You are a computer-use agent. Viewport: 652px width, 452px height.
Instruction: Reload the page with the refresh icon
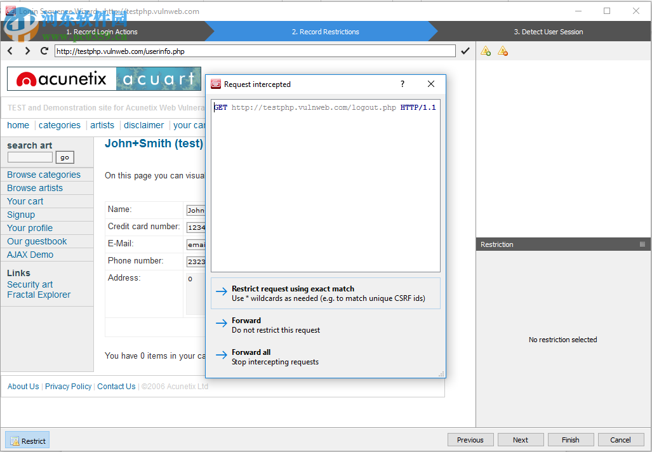[x=44, y=51]
